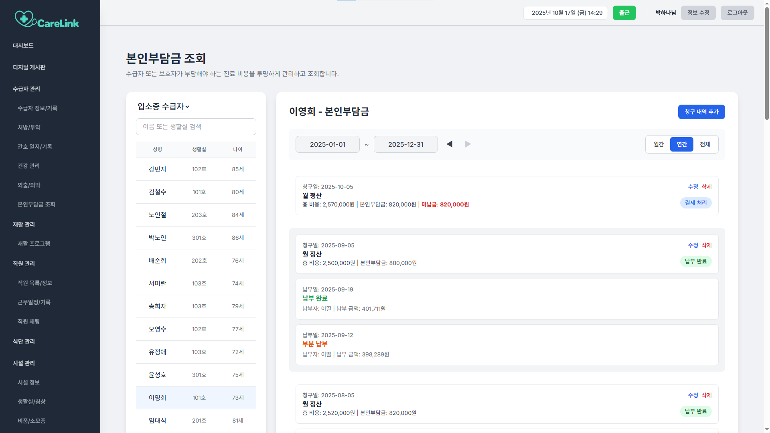Open 재활 프로그램 submenu
This screenshot has width=770, height=433.
pos(34,244)
